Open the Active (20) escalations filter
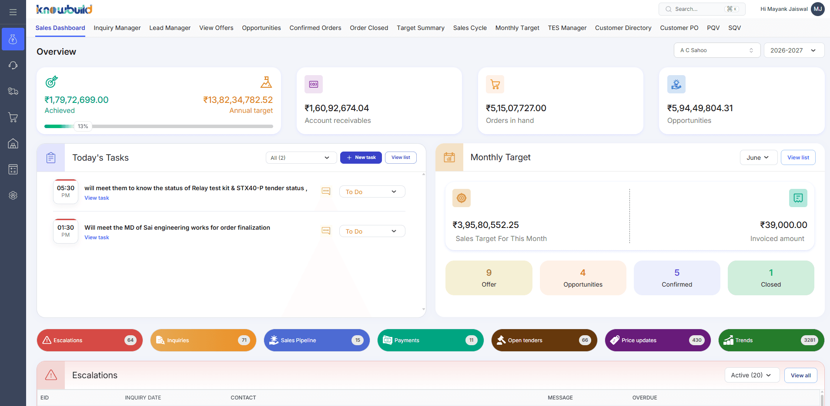 click(x=752, y=375)
